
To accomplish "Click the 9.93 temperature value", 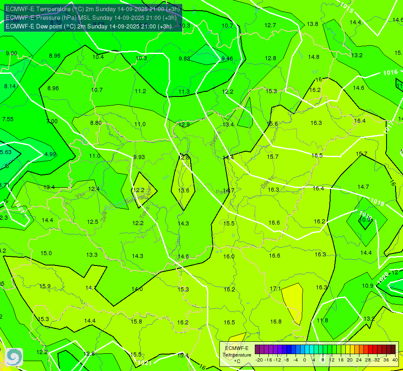I will click(x=139, y=157).
